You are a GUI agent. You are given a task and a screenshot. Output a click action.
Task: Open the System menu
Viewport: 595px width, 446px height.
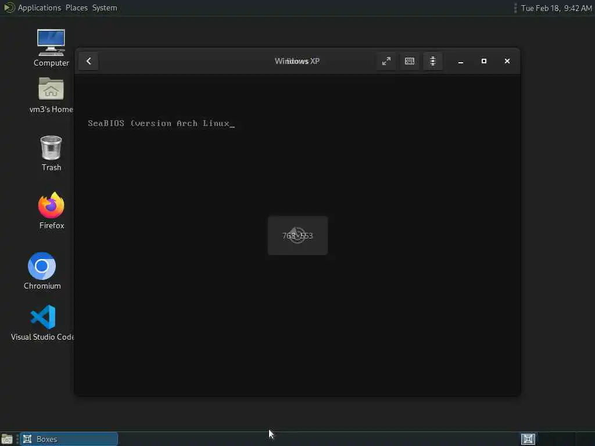pyautogui.click(x=105, y=8)
